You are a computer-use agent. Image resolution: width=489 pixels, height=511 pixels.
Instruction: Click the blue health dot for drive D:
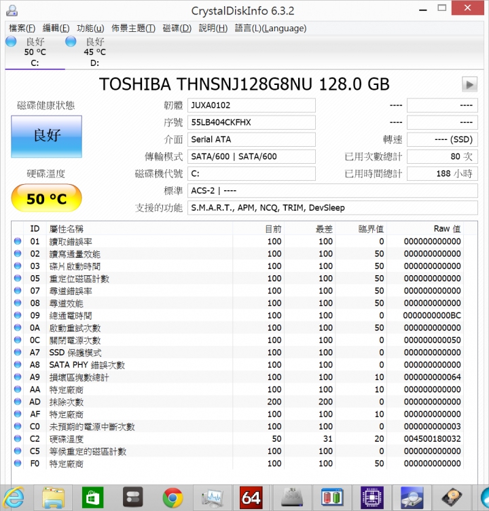[71, 41]
